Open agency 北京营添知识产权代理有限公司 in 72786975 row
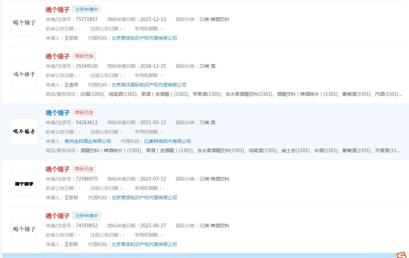 [144, 197]
